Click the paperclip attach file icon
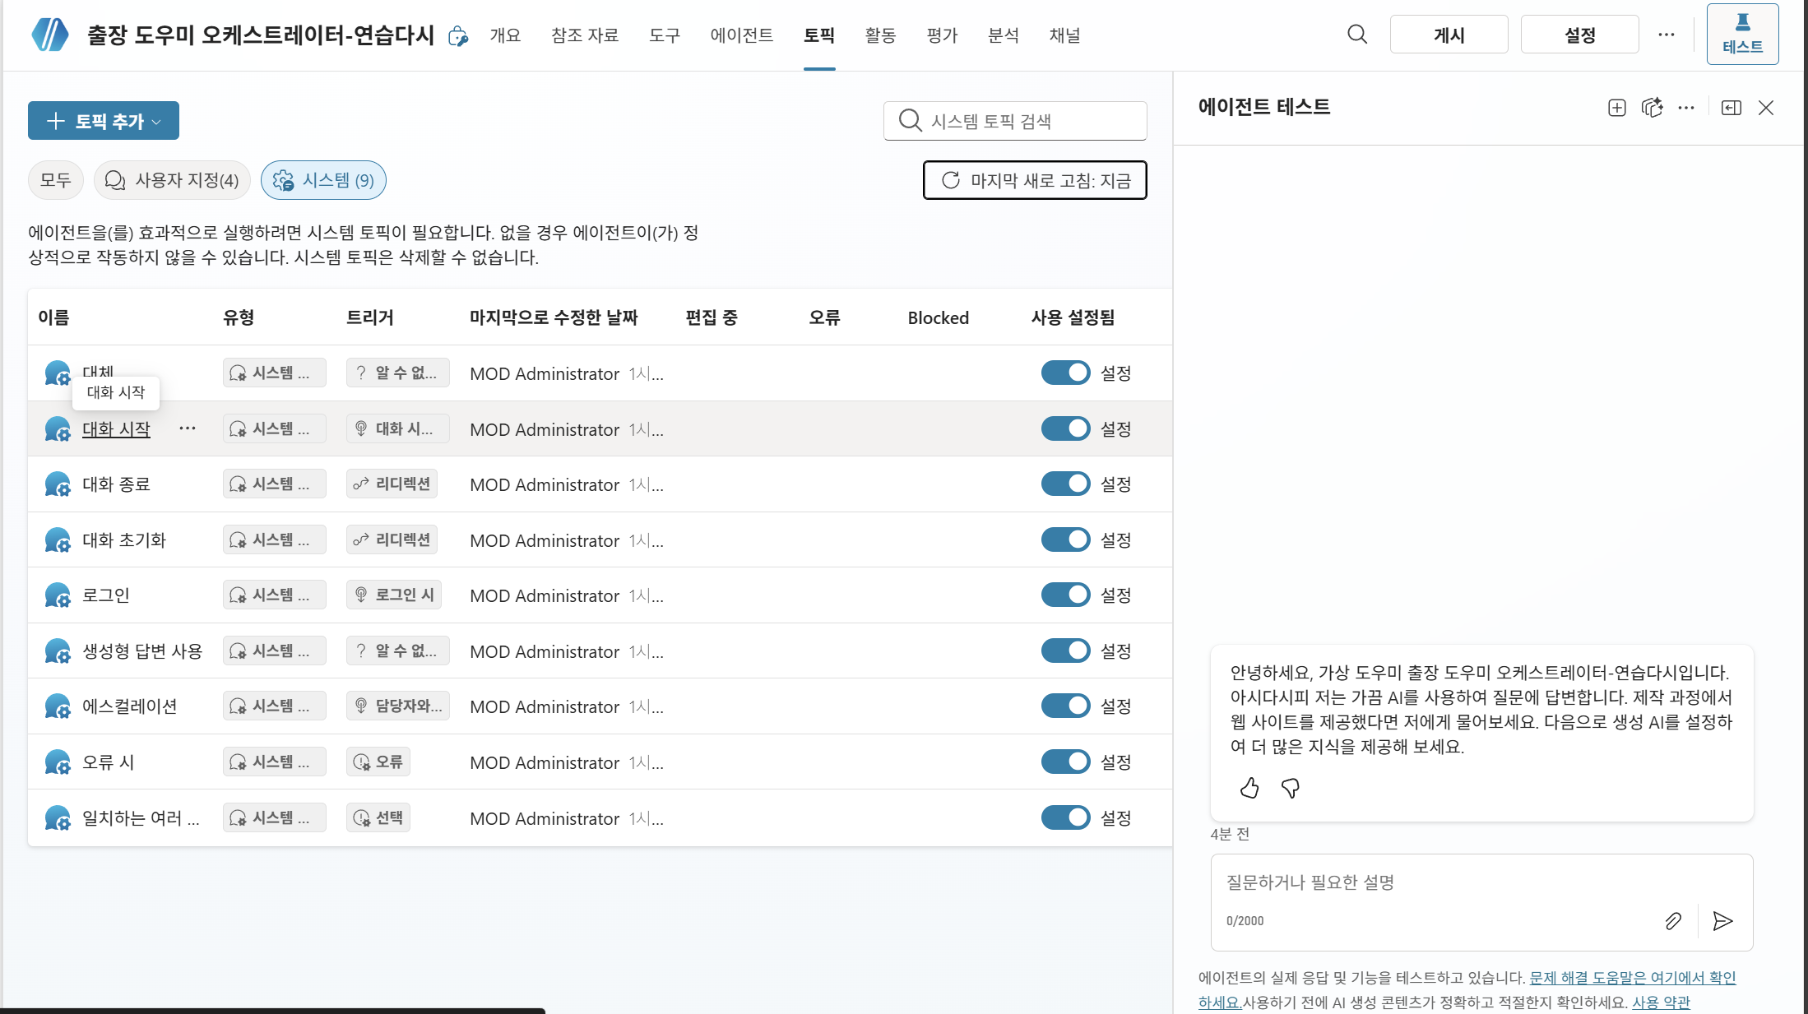The image size is (1808, 1014). [x=1673, y=920]
